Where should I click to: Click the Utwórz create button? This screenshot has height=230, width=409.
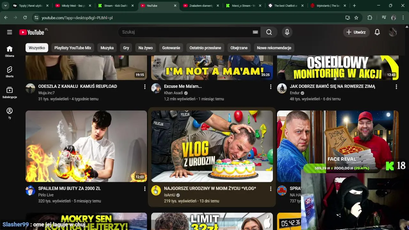356,32
